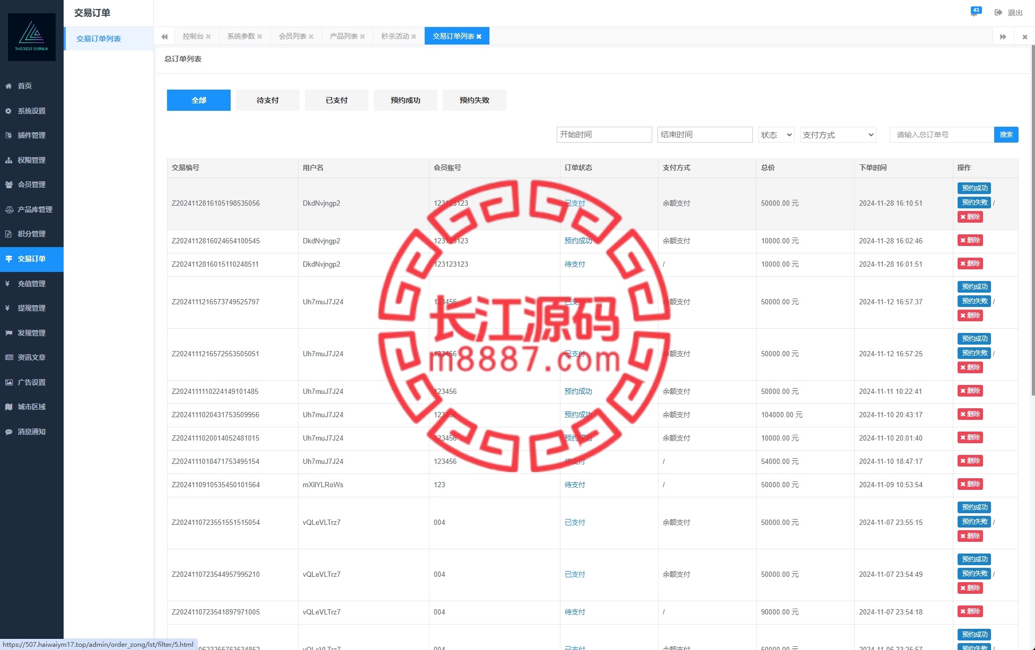This screenshot has width=1035, height=650.
Task: Open the 首页 home sidebar item
Action: click(x=32, y=86)
